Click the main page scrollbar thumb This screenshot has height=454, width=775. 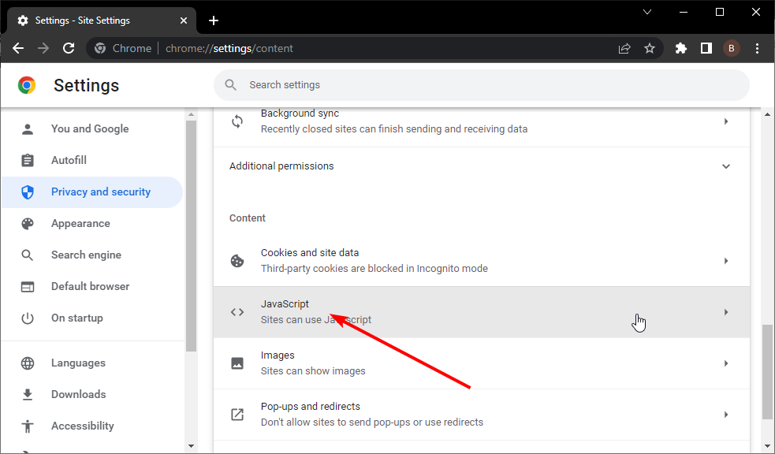768,371
